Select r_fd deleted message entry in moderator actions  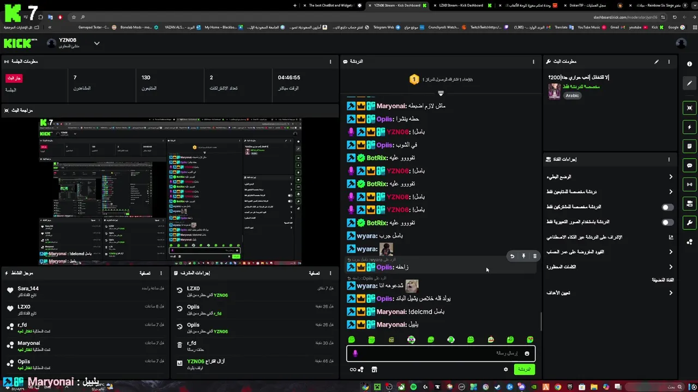point(254,346)
